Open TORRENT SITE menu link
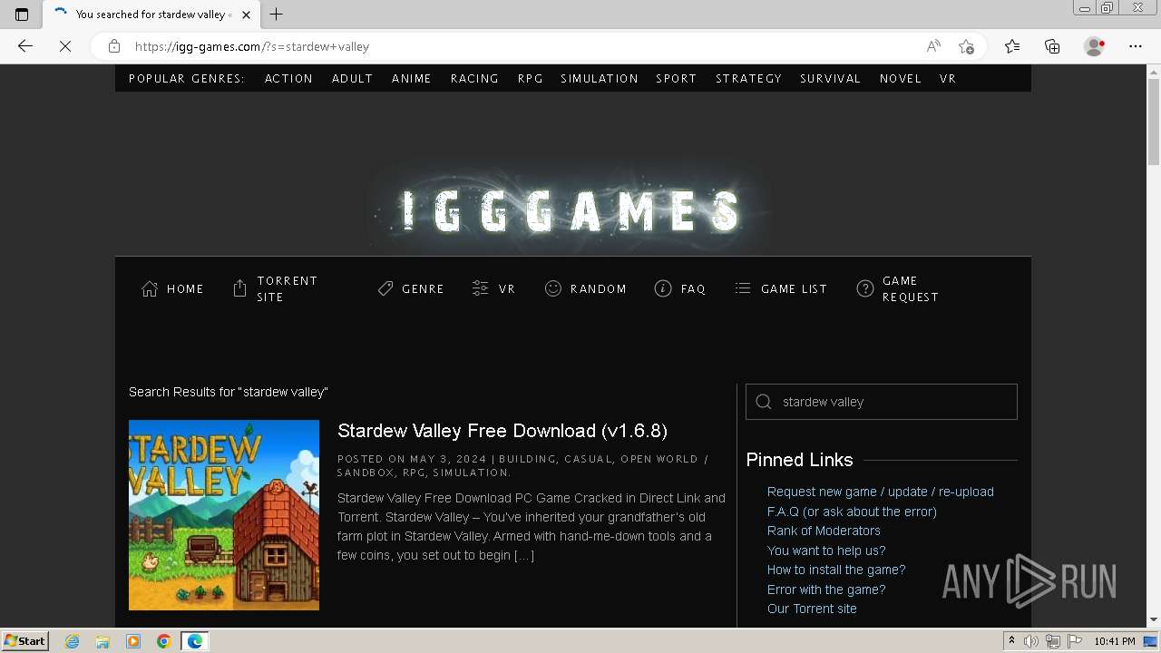1161x653 pixels. tap(287, 288)
